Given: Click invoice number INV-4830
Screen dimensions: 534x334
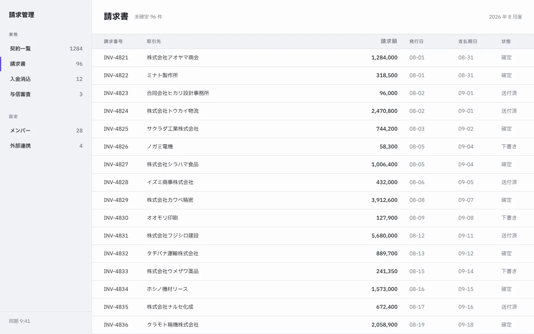Looking at the screenshot, I should pyautogui.click(x=116, y=218).
